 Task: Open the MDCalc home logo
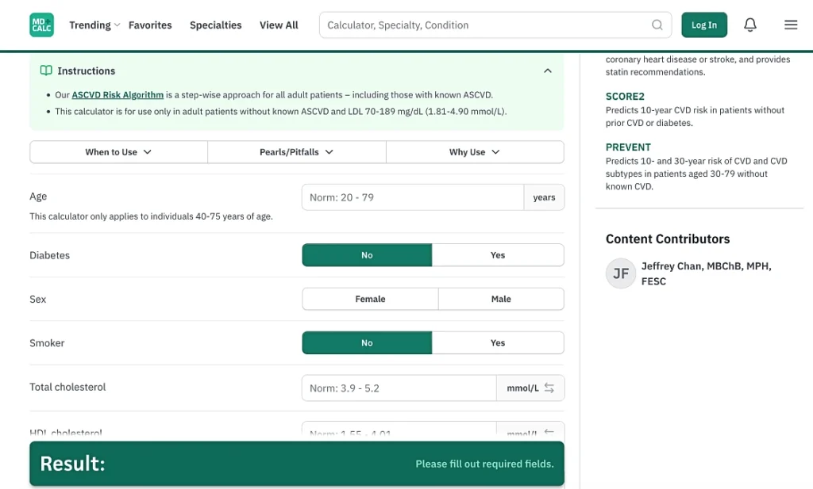point(41,25)
